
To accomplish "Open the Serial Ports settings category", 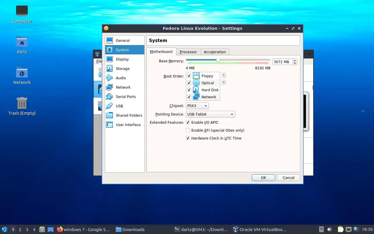I will tap(125, 97).
